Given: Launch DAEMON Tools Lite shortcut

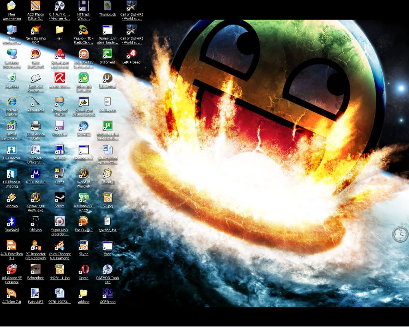Looking at the screenshot, I should 107,270.
